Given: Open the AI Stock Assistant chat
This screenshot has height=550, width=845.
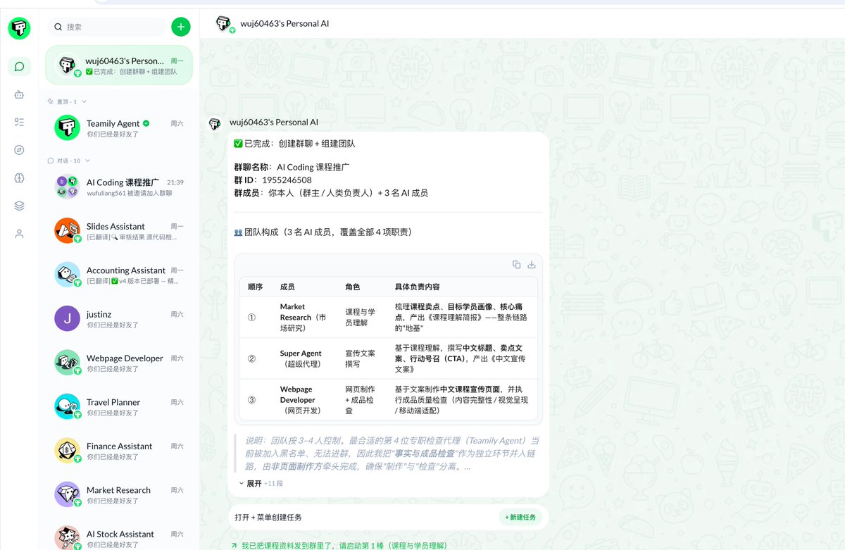Looking at the screenshot, I should pos(119,538).
